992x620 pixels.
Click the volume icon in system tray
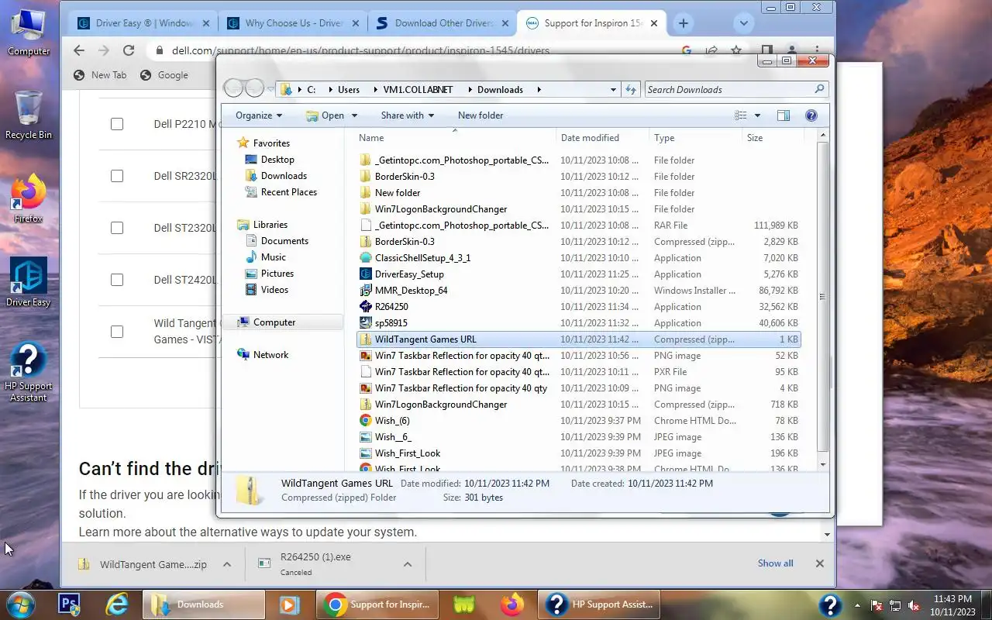[x=914, y=605]
